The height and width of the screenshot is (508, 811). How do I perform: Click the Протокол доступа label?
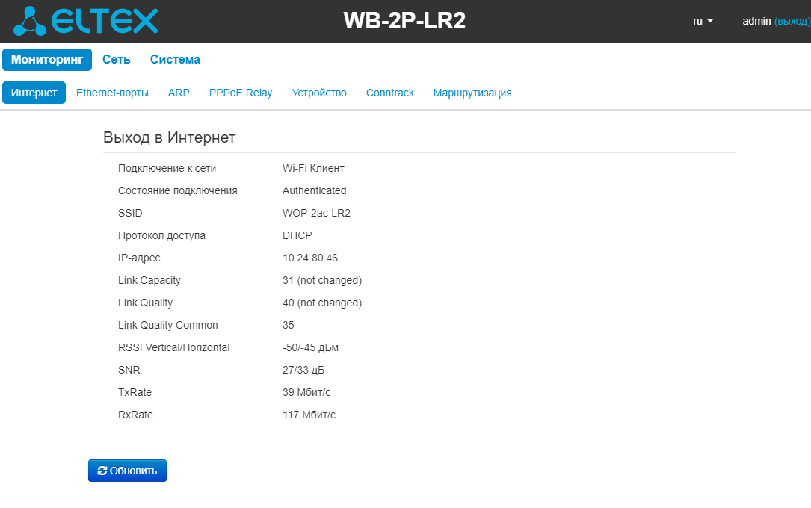[x=162, y=235]
